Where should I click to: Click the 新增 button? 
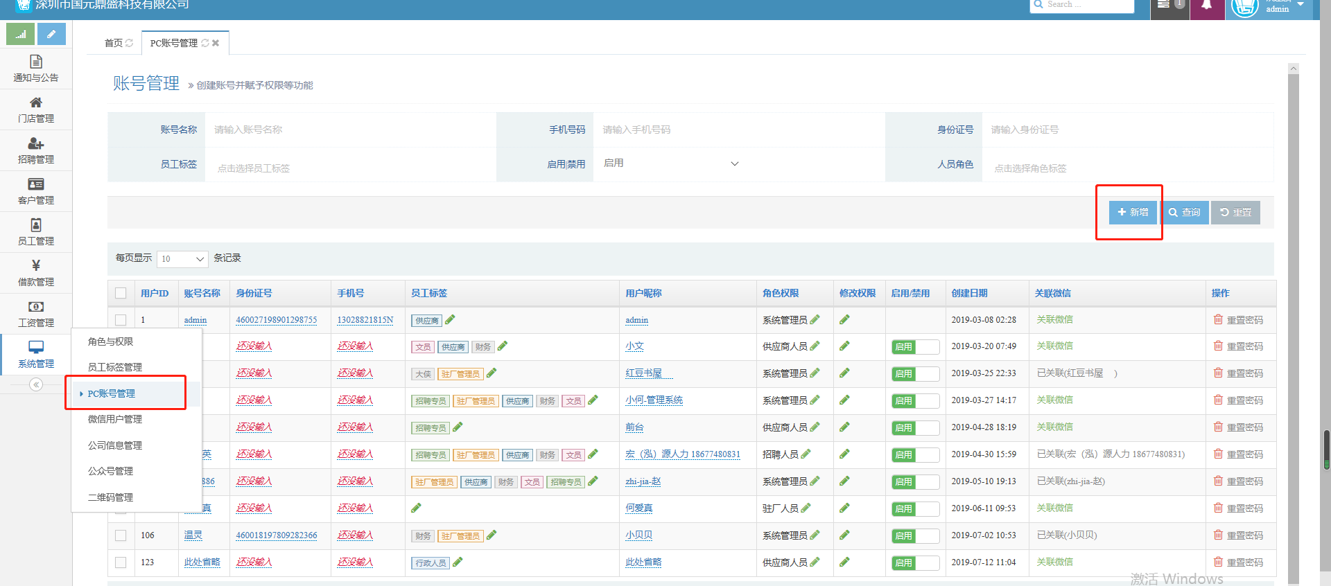[x=1133, y=213]
